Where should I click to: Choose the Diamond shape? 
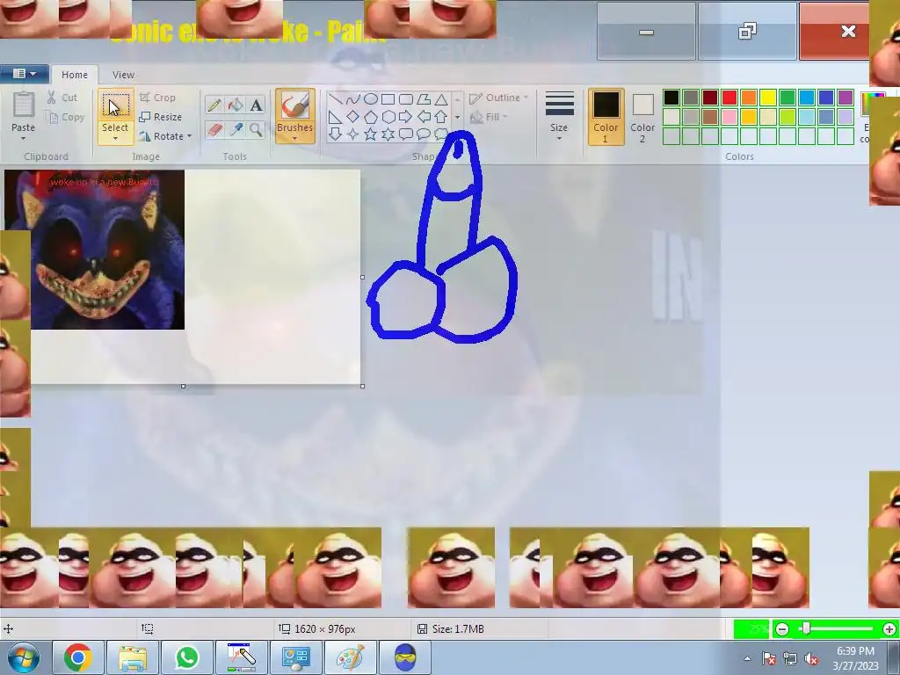click(353, 117)
